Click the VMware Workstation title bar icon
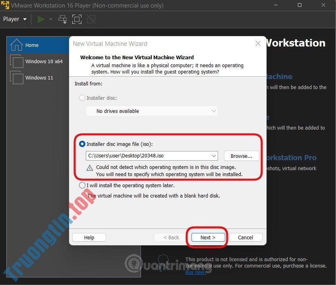 pyautogui.click(x=5, y=5)
